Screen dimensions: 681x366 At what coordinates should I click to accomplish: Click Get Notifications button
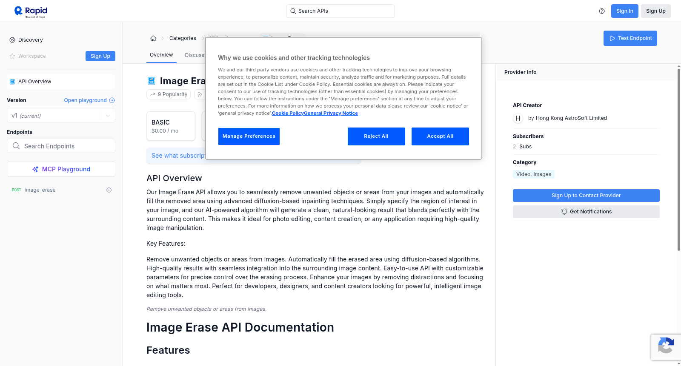(586, 212)
